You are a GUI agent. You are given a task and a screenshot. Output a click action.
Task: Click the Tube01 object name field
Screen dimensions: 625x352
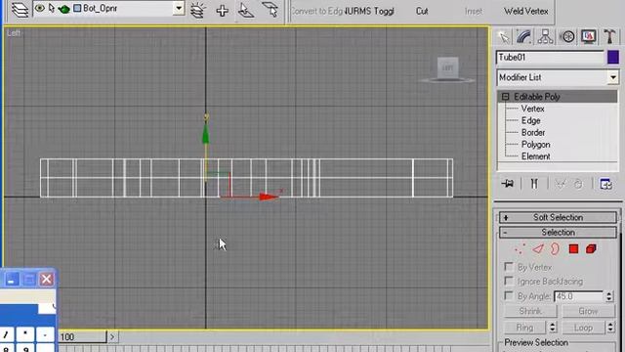point(551,58)
